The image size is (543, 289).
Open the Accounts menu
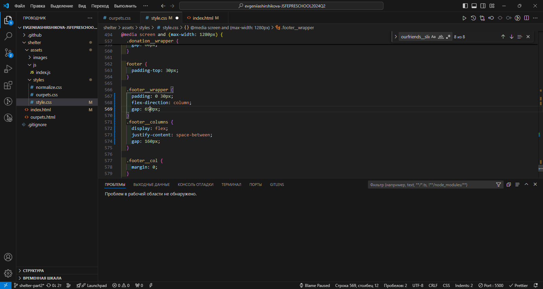coord(8,257)
